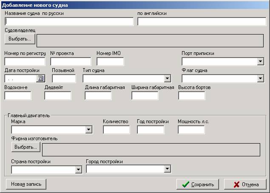Click the Высота бортов input field
Screen dimensions: 270x193
(192, 95)
